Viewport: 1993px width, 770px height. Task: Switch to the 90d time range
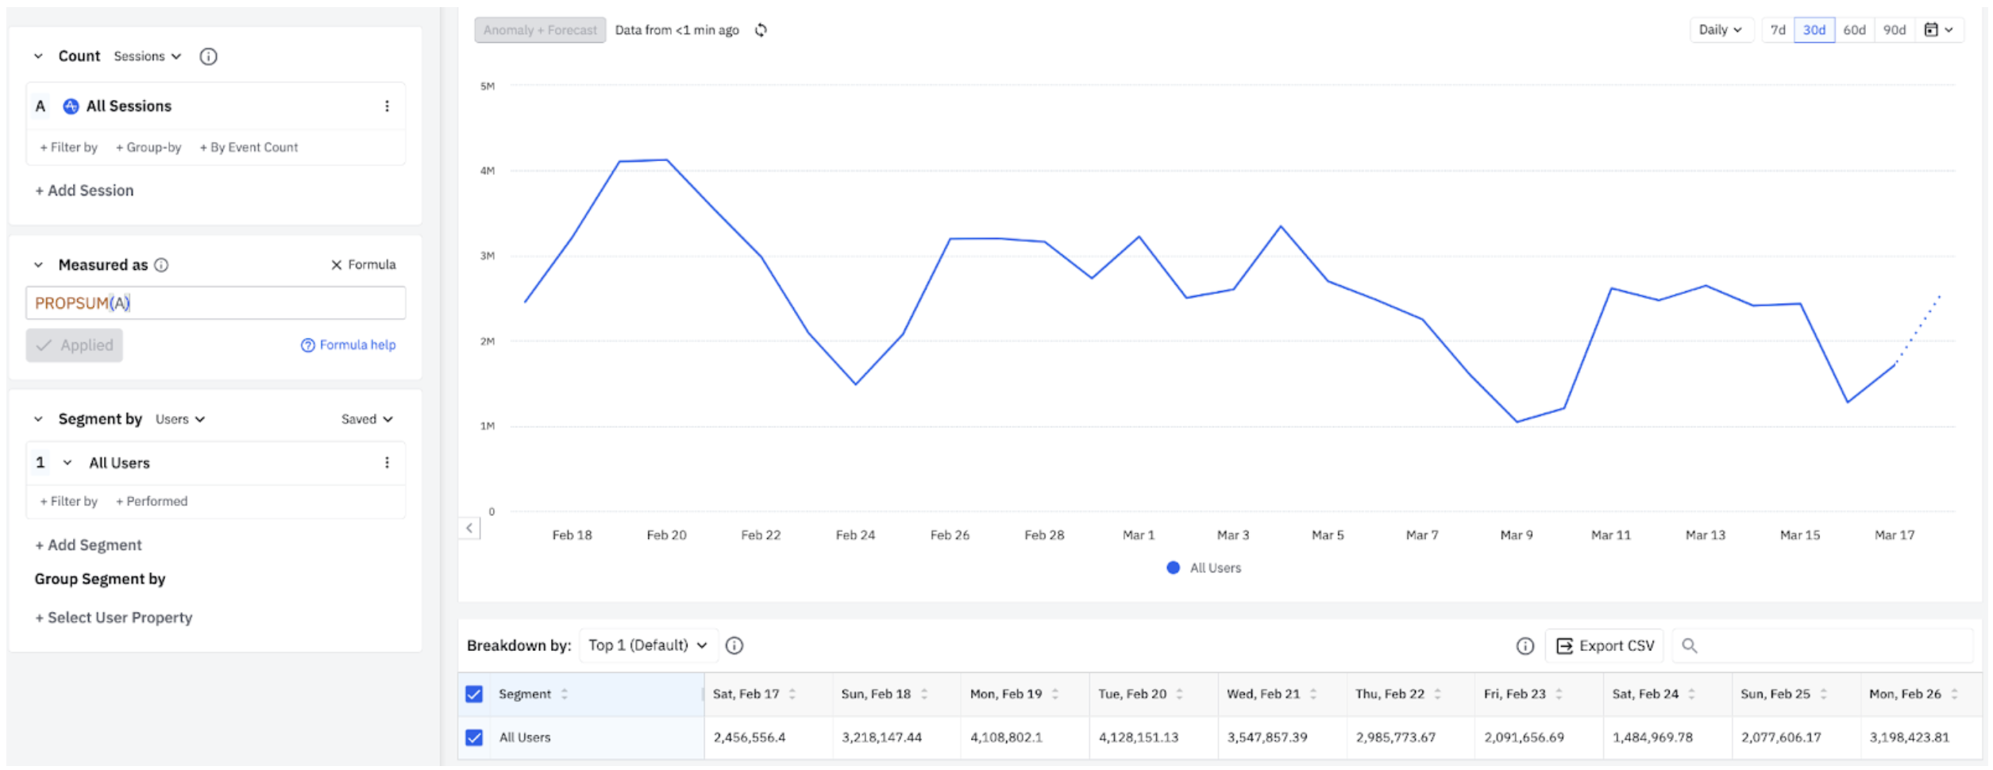point(1894,30)
